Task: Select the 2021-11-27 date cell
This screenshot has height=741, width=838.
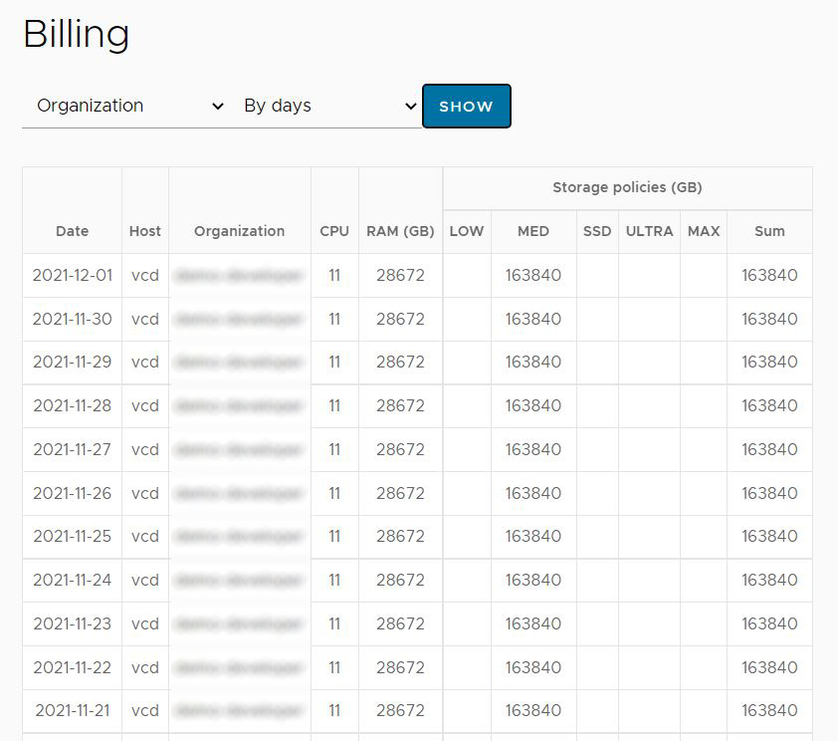Action: [72, 449]
